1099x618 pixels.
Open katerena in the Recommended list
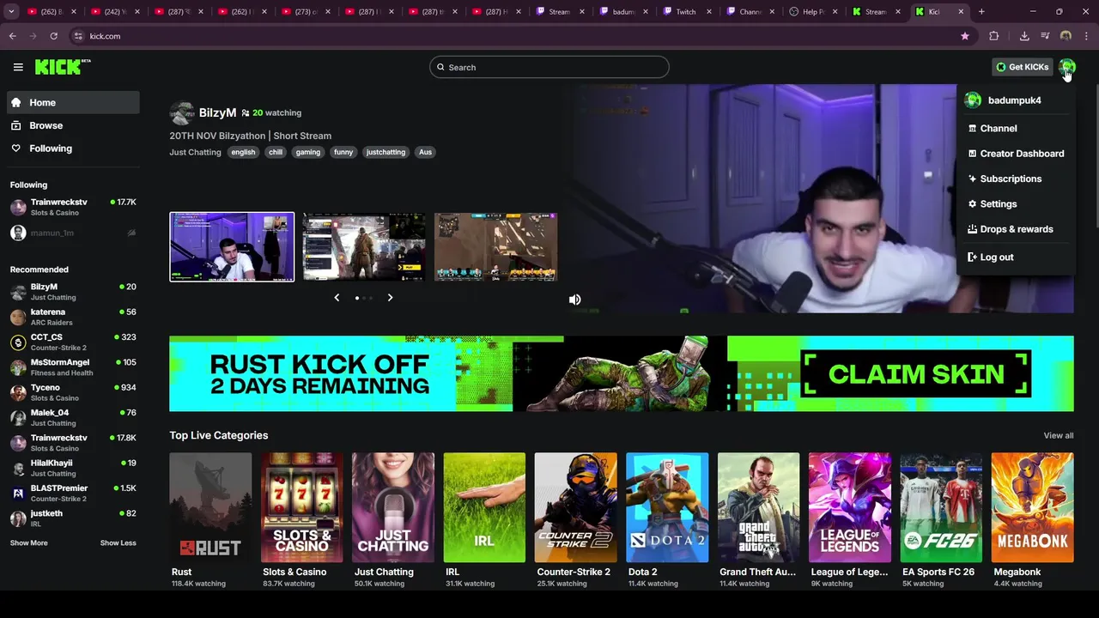pyautogui.click(x=73, y=317)
